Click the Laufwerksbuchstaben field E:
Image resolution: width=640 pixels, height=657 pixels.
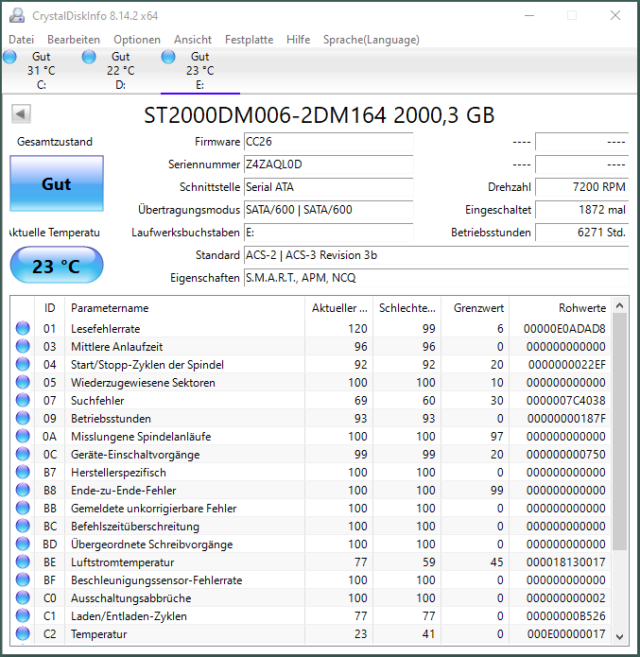pyautogui.click(x=329, y=233)
